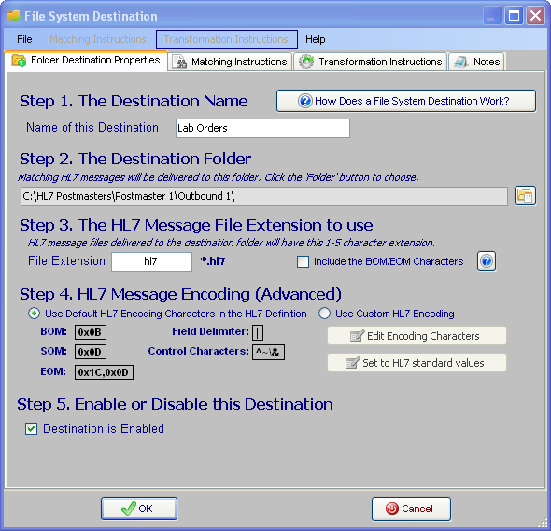Click the File System Destination title bar icon
Viewport: 551px width, 531px height.
point(13,16)
